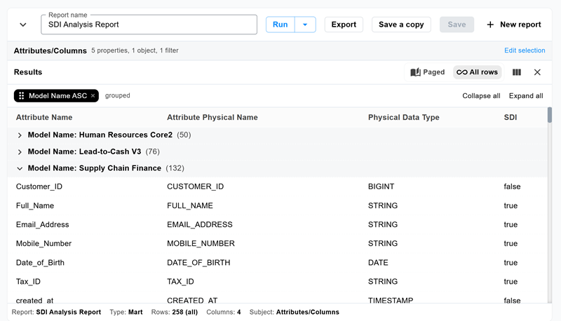
Task: Open the columns chooser icon
Action: click(517, 72)
